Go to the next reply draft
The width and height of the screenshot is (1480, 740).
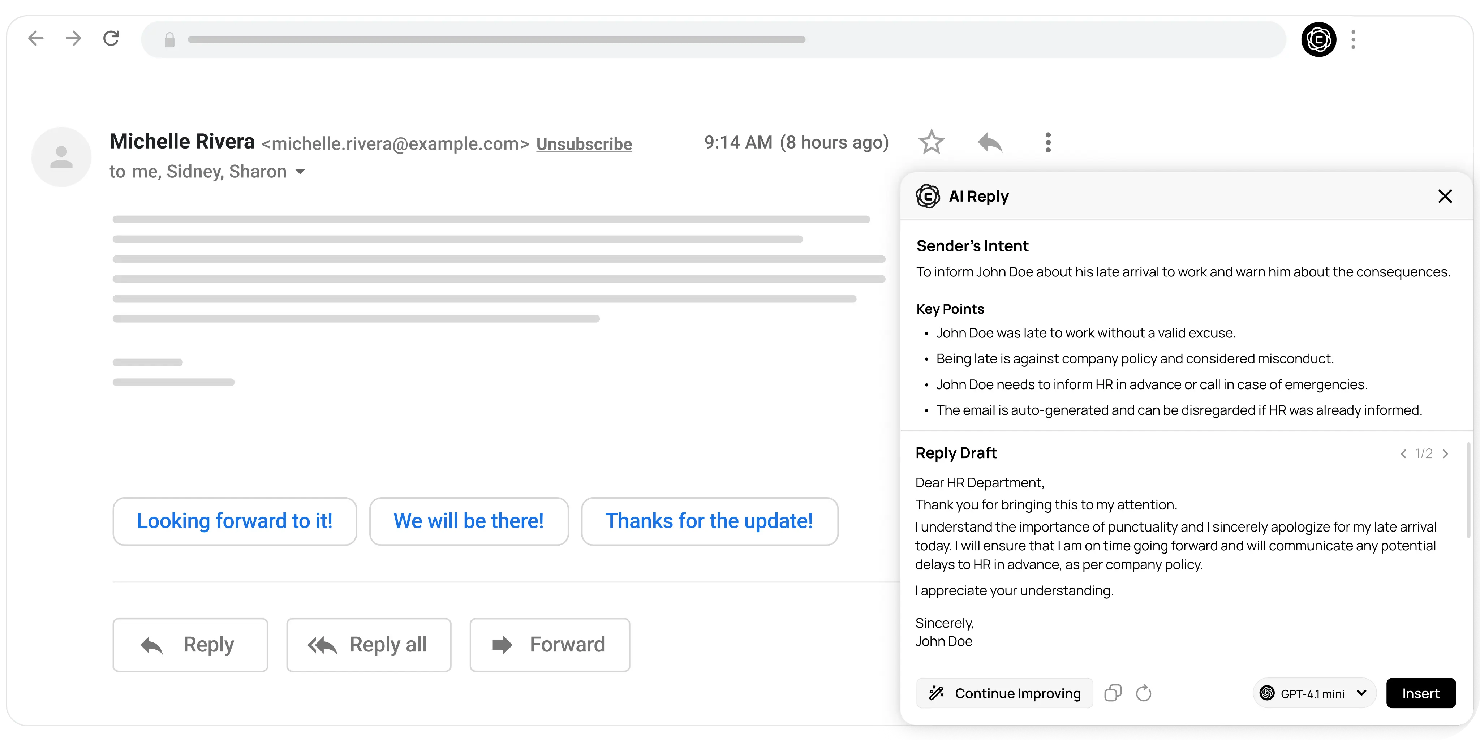[x=1446, y=454]
